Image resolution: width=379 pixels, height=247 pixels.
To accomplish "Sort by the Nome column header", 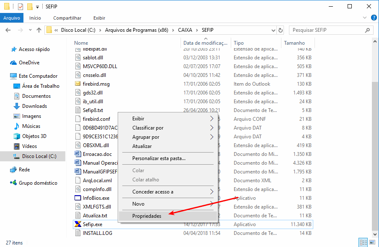I will [81, 43].
